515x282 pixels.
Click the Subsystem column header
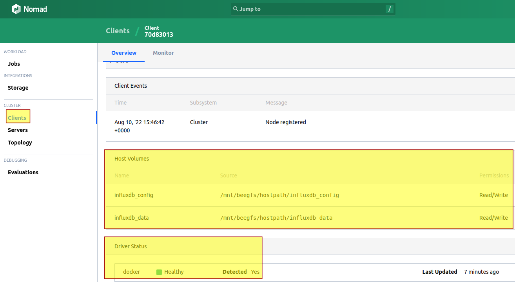pyautogui.click(x=203, y=103)
